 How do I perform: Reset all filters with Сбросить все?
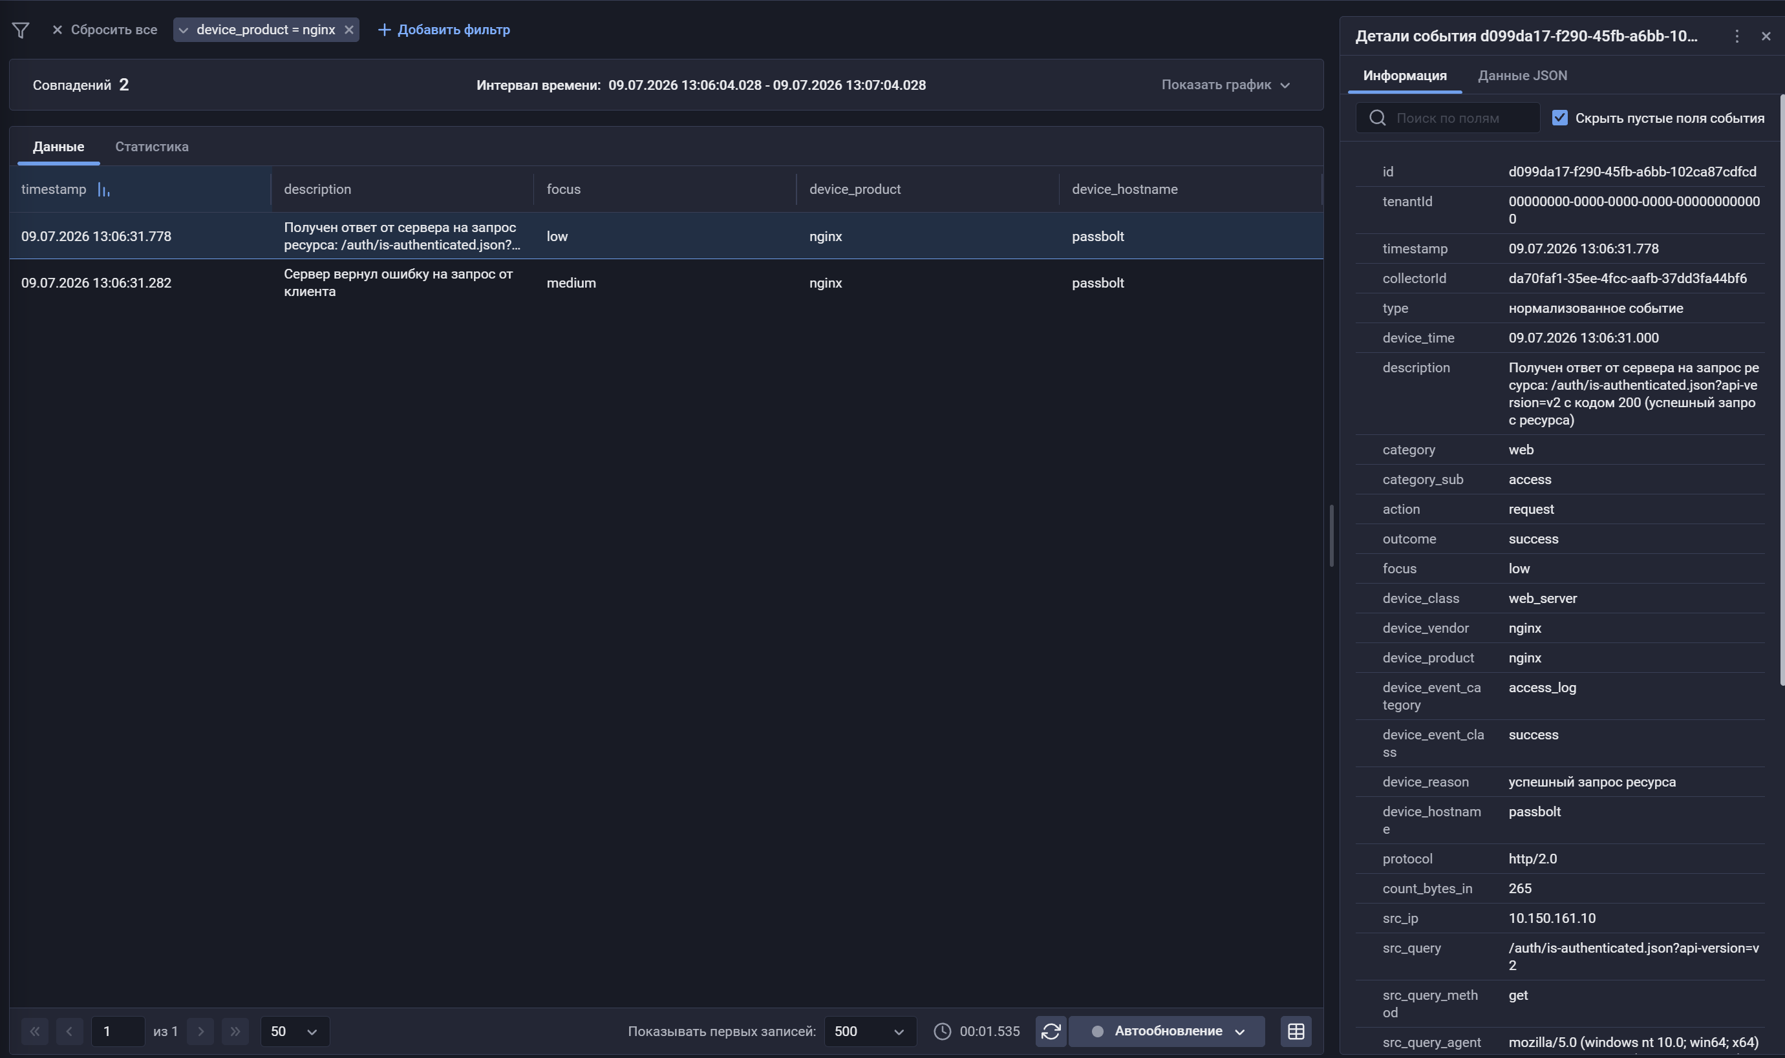pos(104,30)
